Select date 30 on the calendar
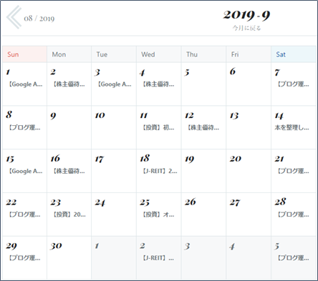The height and width of the screenshot is (281, 318). pos(56,246)
